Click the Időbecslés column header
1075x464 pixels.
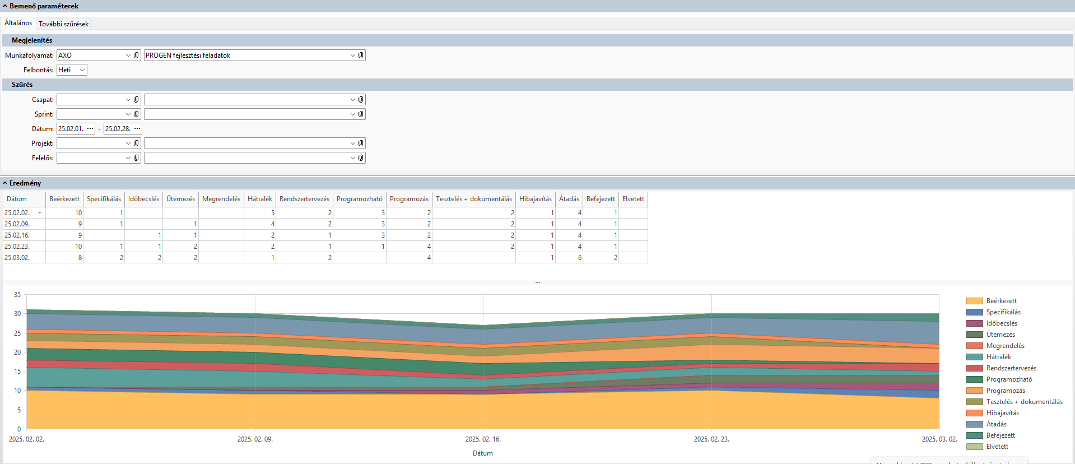[143, 199]
